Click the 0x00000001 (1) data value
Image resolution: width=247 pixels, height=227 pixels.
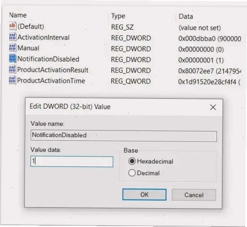tap(201, 61)
